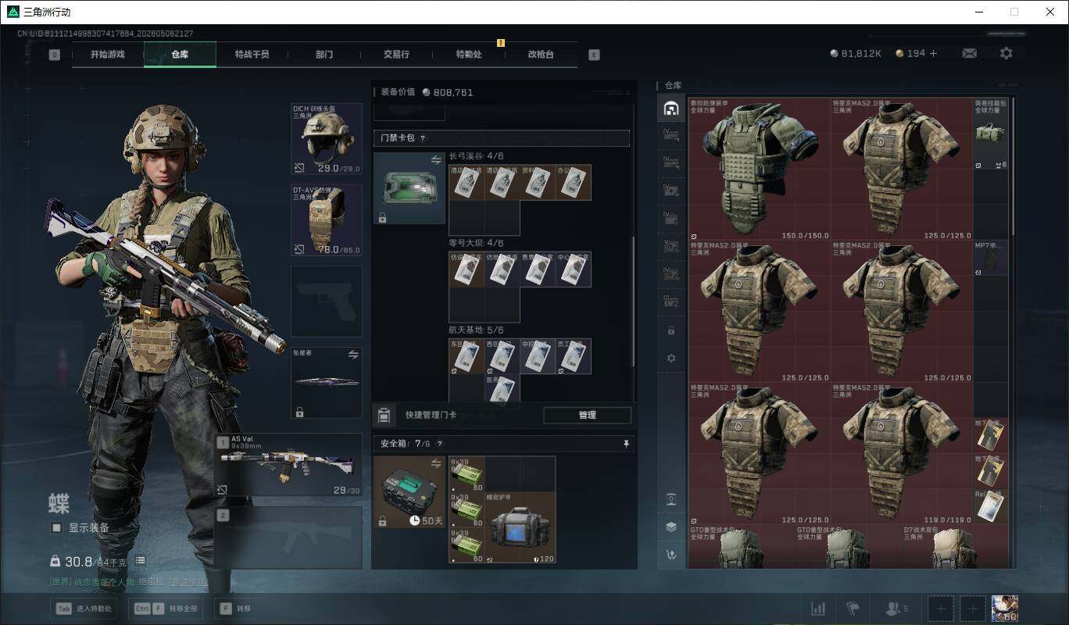1069x625 pixels.
Task: Open the 改枪台 tab
Action: pyautogui.click(x=541, y=55)
